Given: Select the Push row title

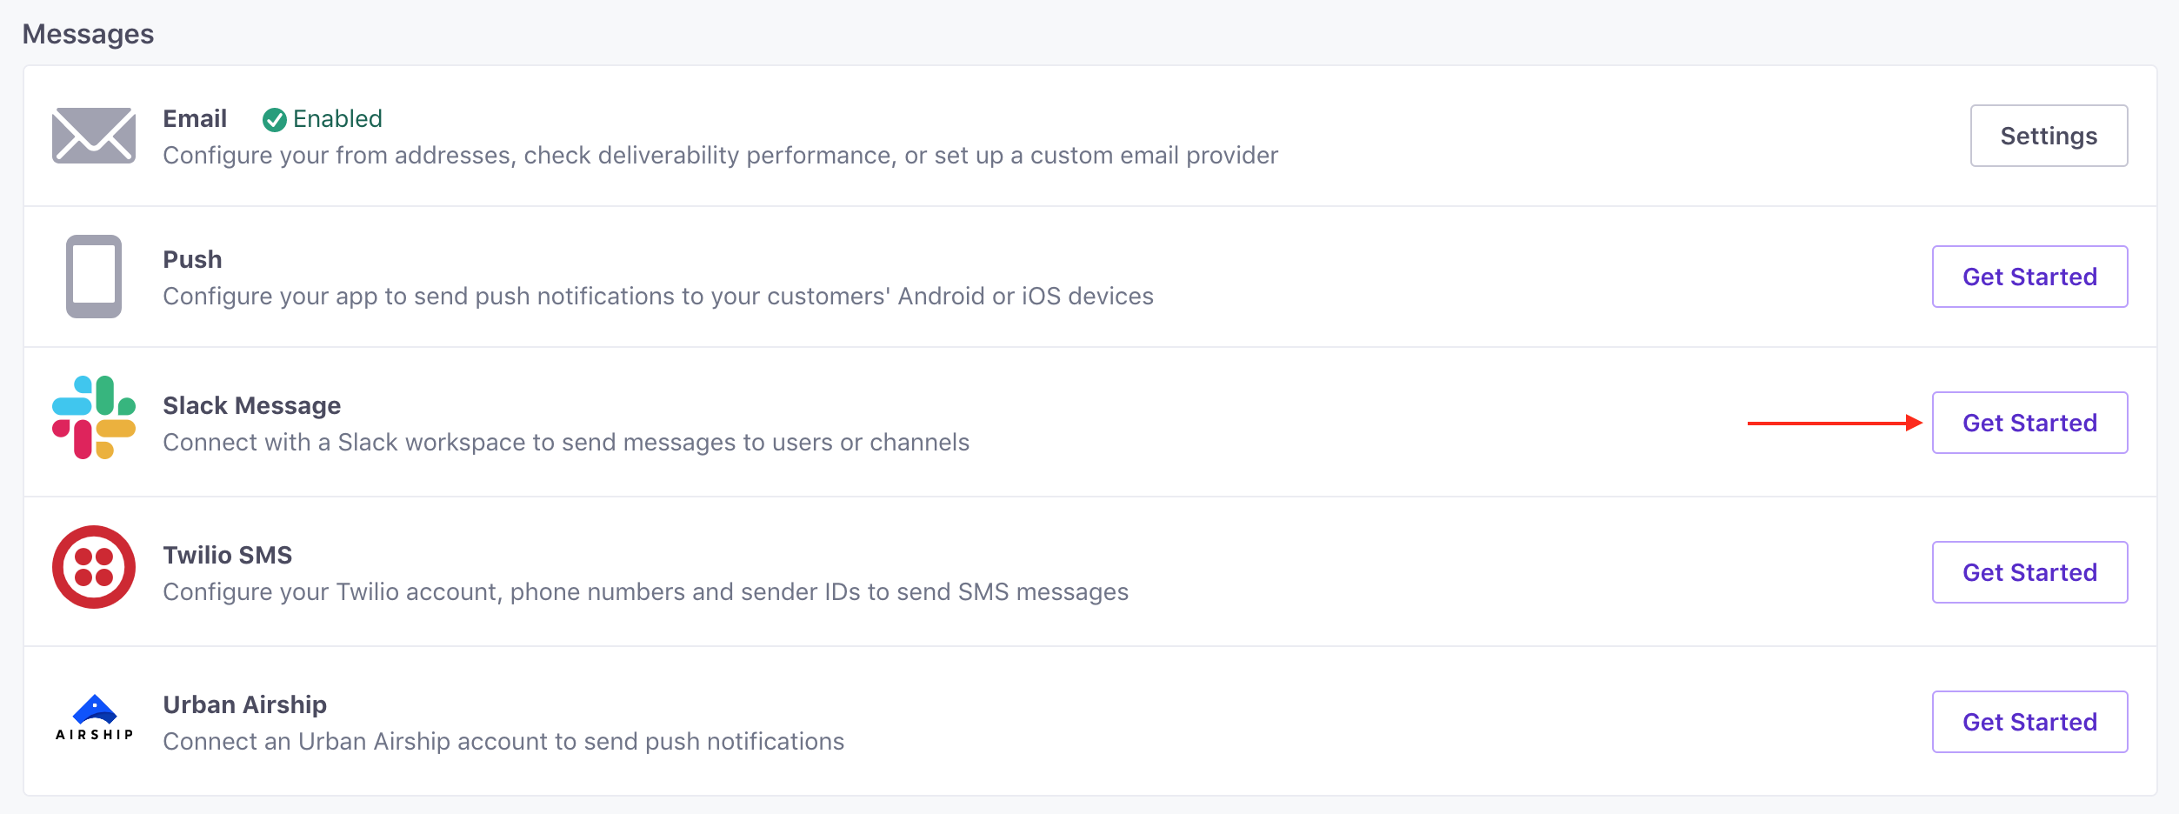Looking at the screenshot, I should (192, 260).
